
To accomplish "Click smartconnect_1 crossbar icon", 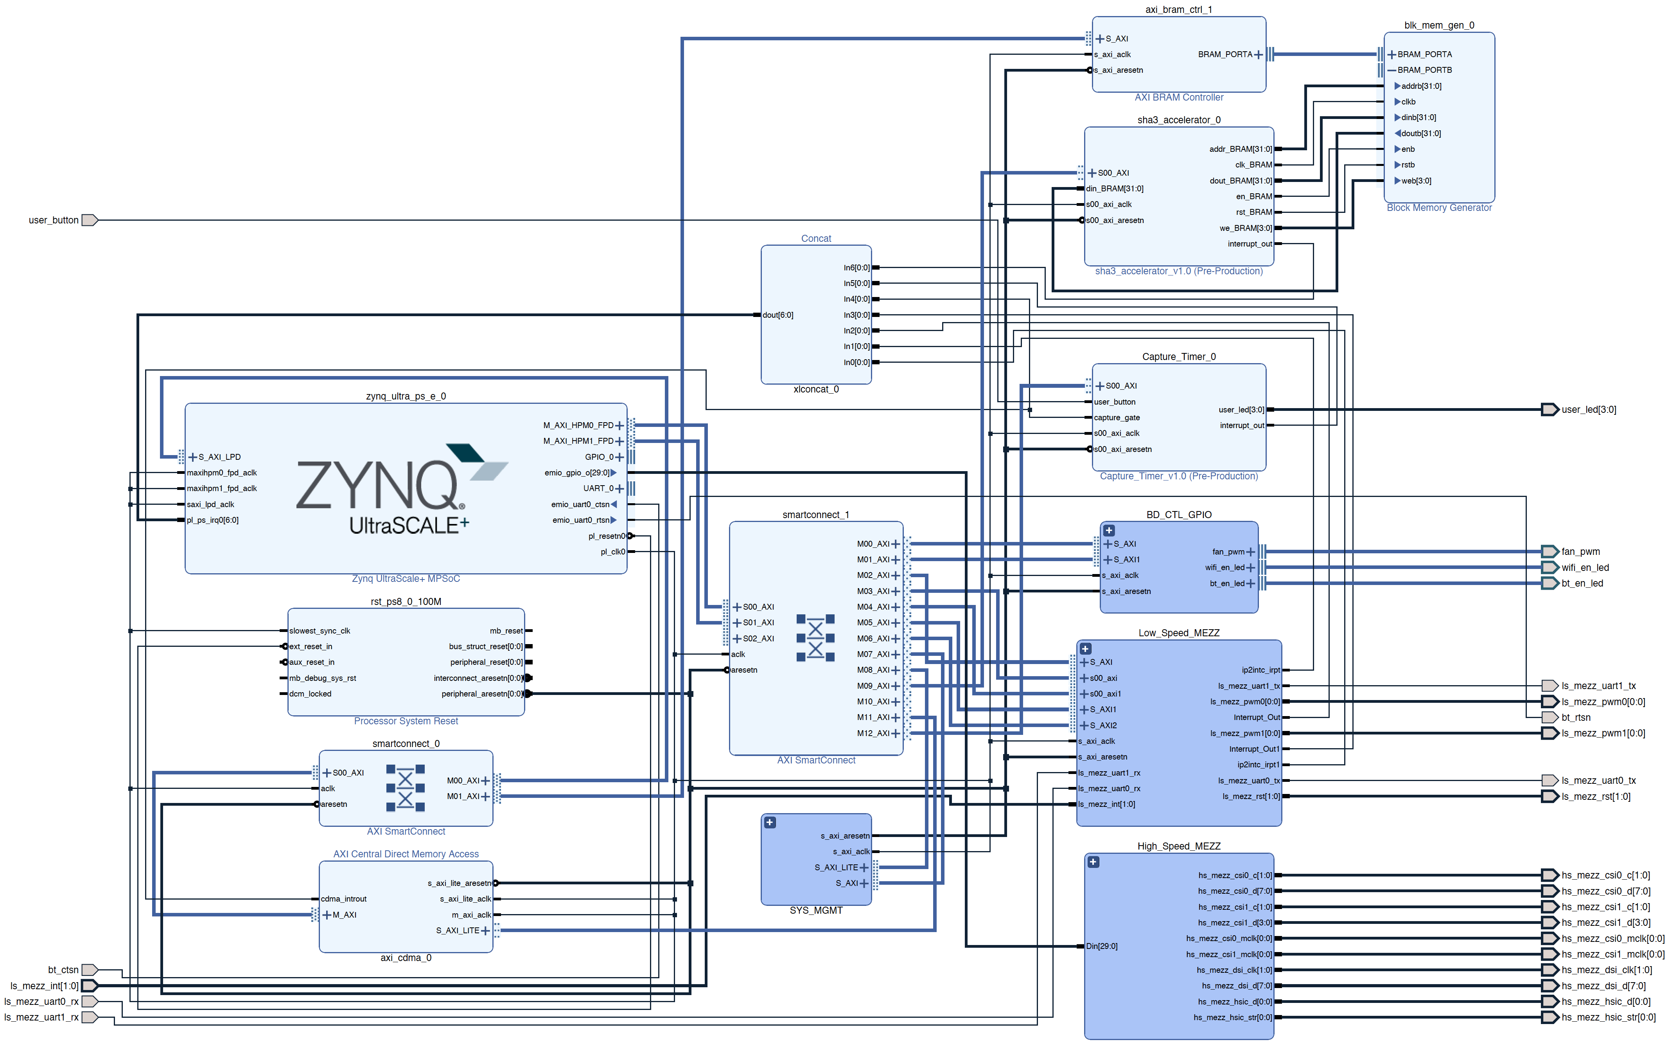I will pyautogui.click(x=815, y=638).
